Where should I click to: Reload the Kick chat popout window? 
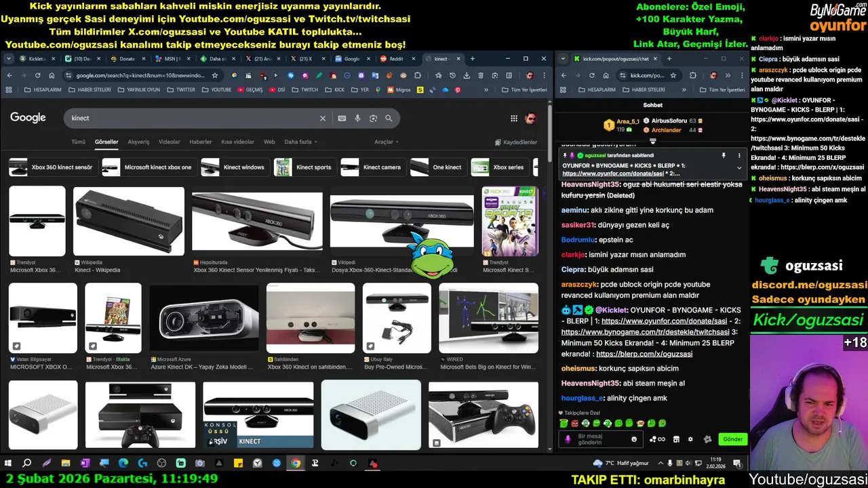[591, 75]
